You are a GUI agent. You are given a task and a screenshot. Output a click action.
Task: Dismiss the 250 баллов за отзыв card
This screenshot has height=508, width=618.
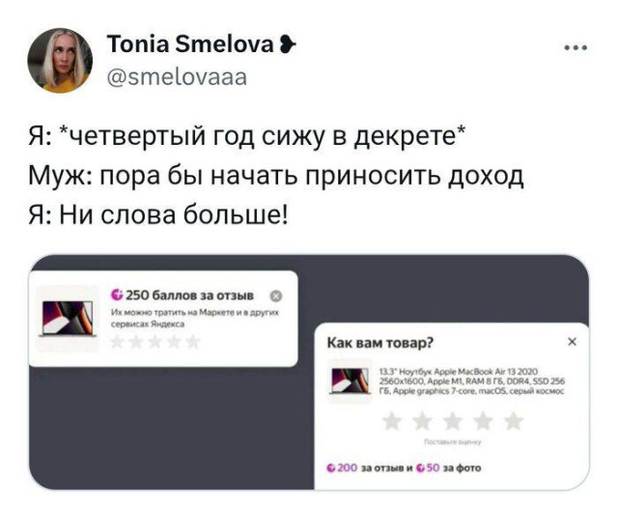coord(276,295)
